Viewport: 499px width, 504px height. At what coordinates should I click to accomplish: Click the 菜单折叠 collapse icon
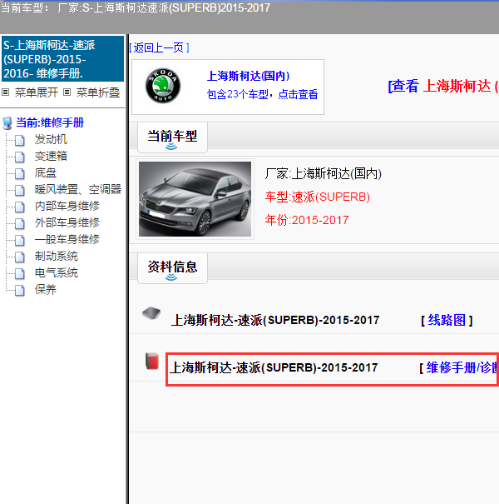coord(67,92)
